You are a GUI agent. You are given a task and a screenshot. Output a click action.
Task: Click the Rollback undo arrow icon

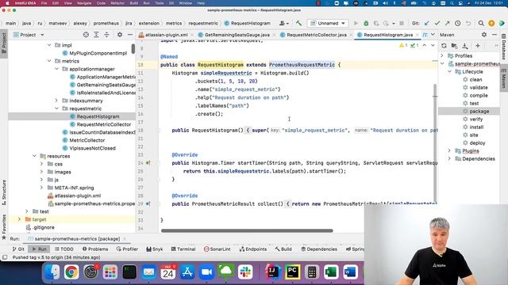pos(468,23)
